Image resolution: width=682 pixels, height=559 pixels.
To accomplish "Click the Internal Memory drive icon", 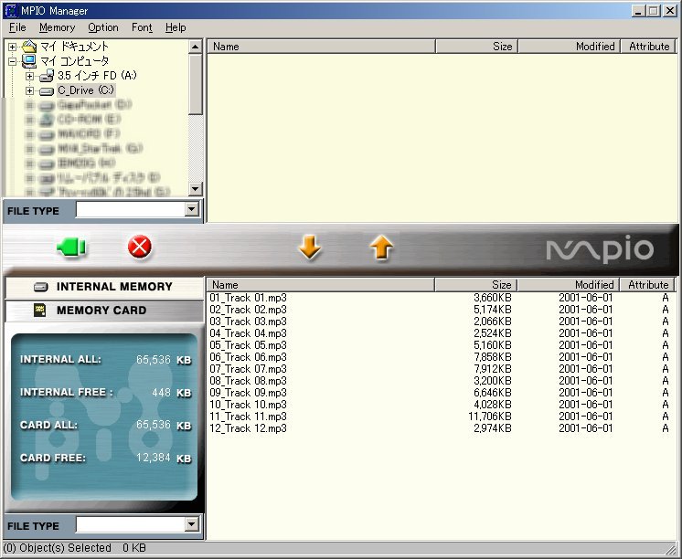I will click(40, 287).
